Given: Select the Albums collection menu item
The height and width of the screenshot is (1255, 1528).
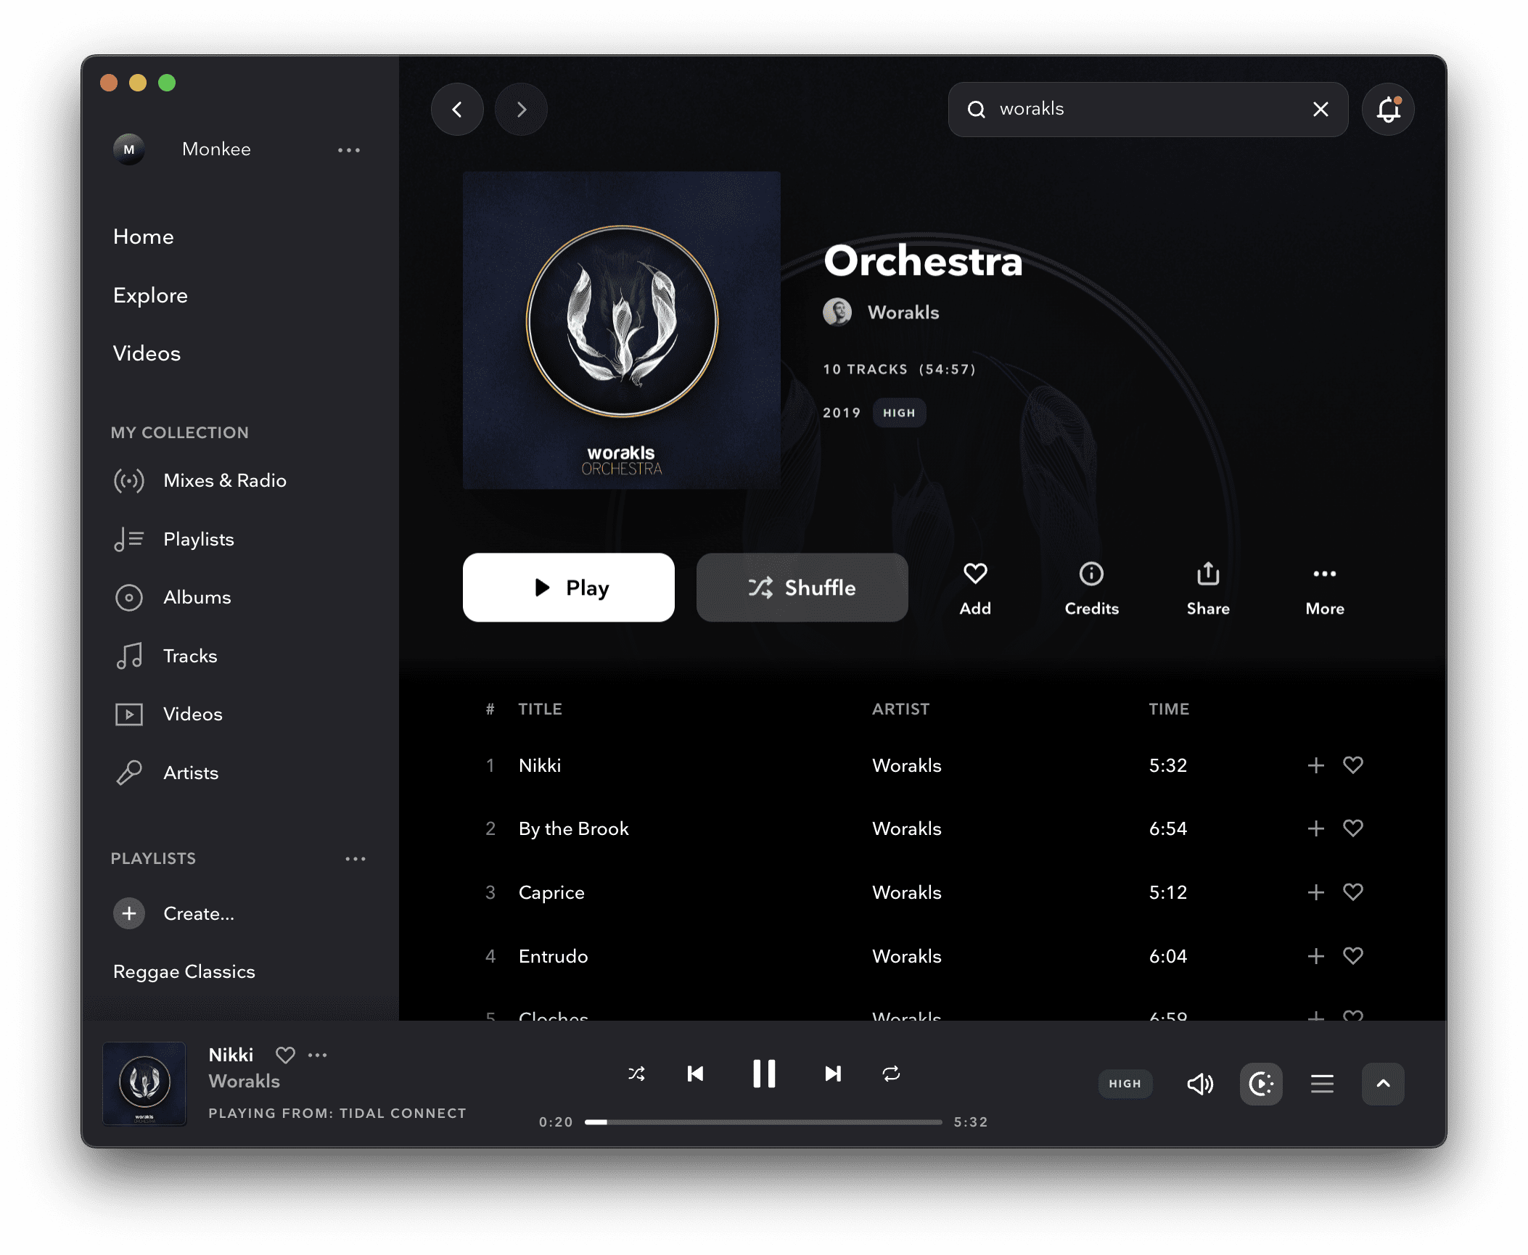Looking at the screenshot, I should [x=197, y=596].
